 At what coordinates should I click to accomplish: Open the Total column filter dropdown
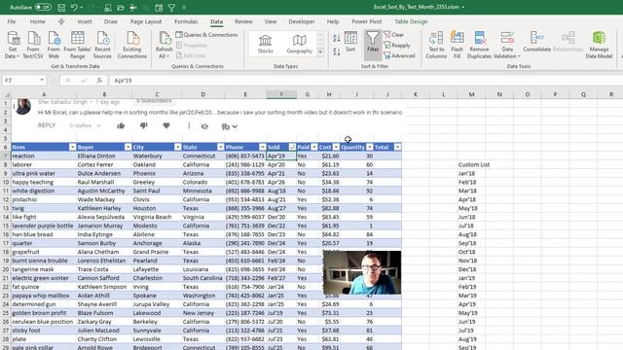[x=397, y=147]
